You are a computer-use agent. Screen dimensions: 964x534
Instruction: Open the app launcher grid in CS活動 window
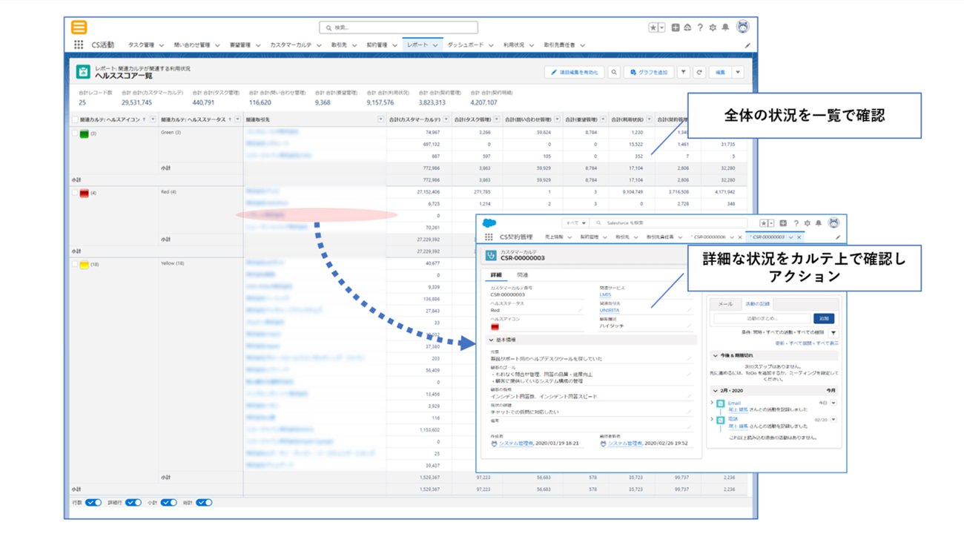point(79,44)
